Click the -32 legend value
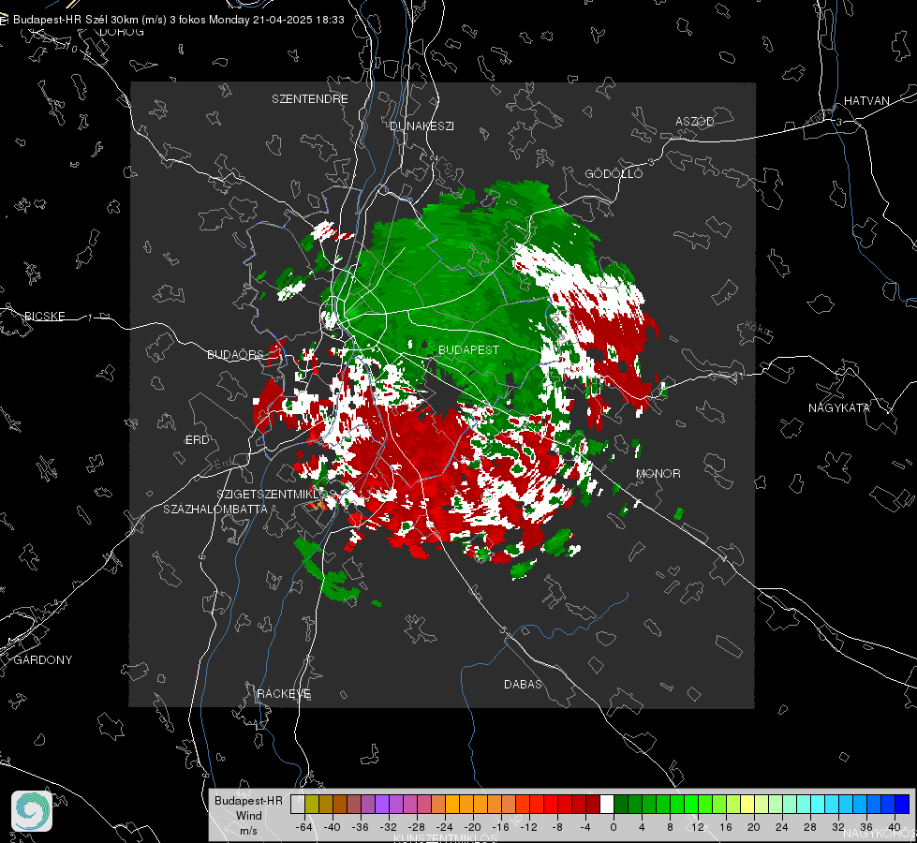 (389, 827)
